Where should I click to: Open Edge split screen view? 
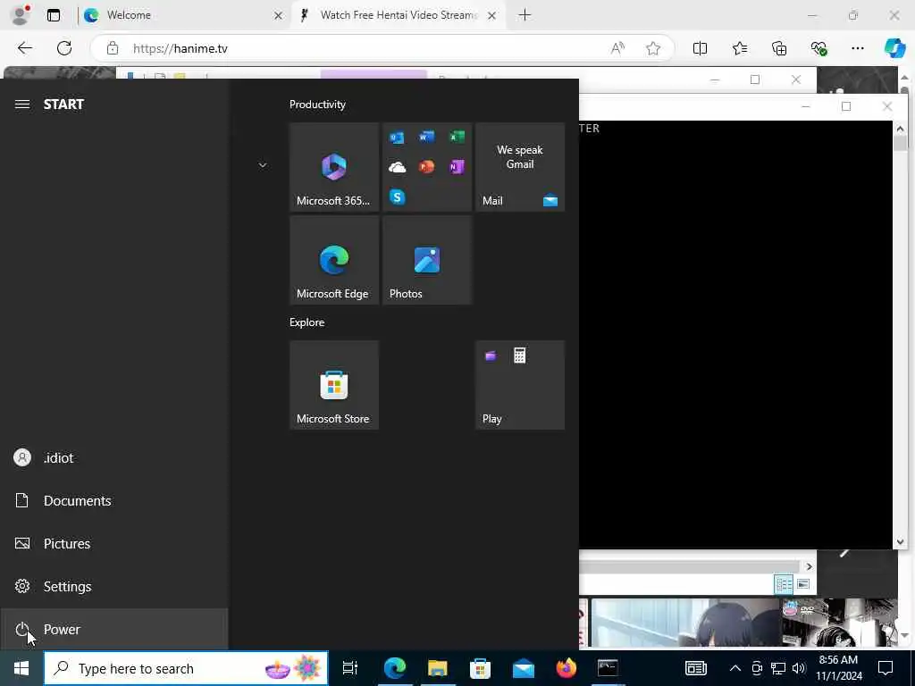coord(700,48)
